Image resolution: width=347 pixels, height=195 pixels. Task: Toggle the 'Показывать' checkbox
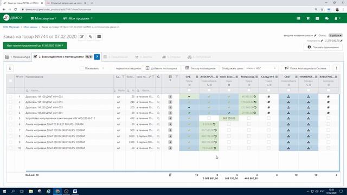click(x=82, y=68)
